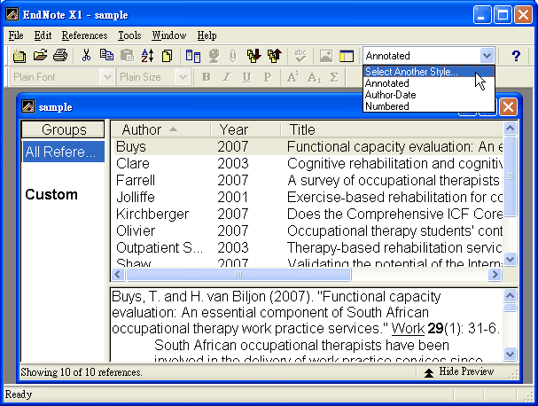Select Author-Date from style list
Image resolution: width=538 pixels, height=406 pixels.
pyautogui.click(x=429, y=95)
